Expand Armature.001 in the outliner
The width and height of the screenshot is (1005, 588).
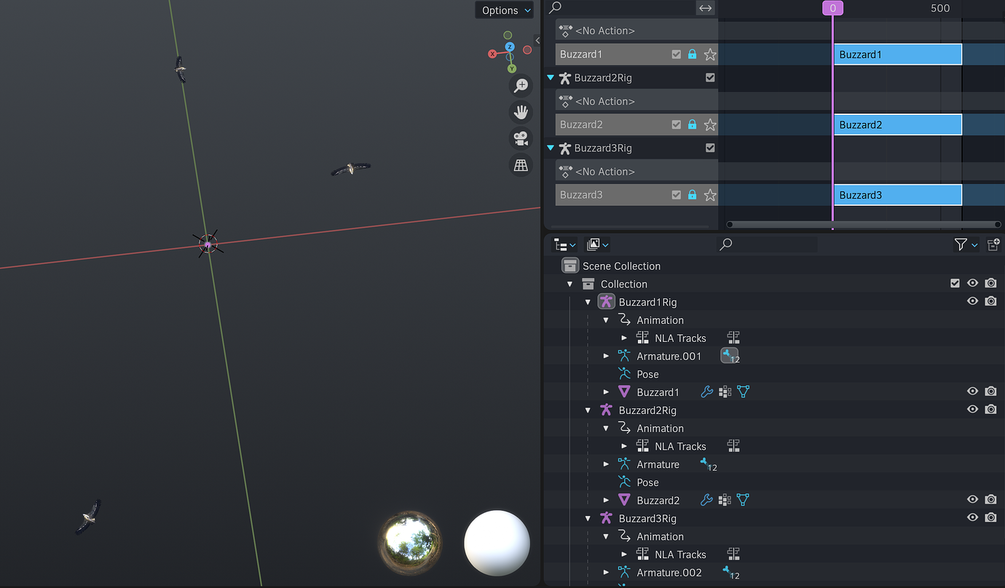(606, 356)
